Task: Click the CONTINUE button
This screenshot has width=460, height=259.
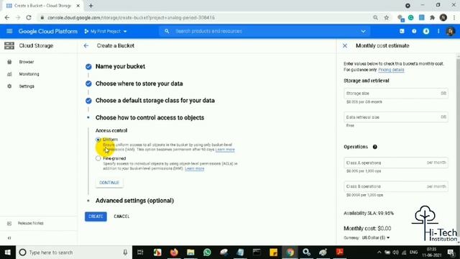Action: click(x=109, y=183)
